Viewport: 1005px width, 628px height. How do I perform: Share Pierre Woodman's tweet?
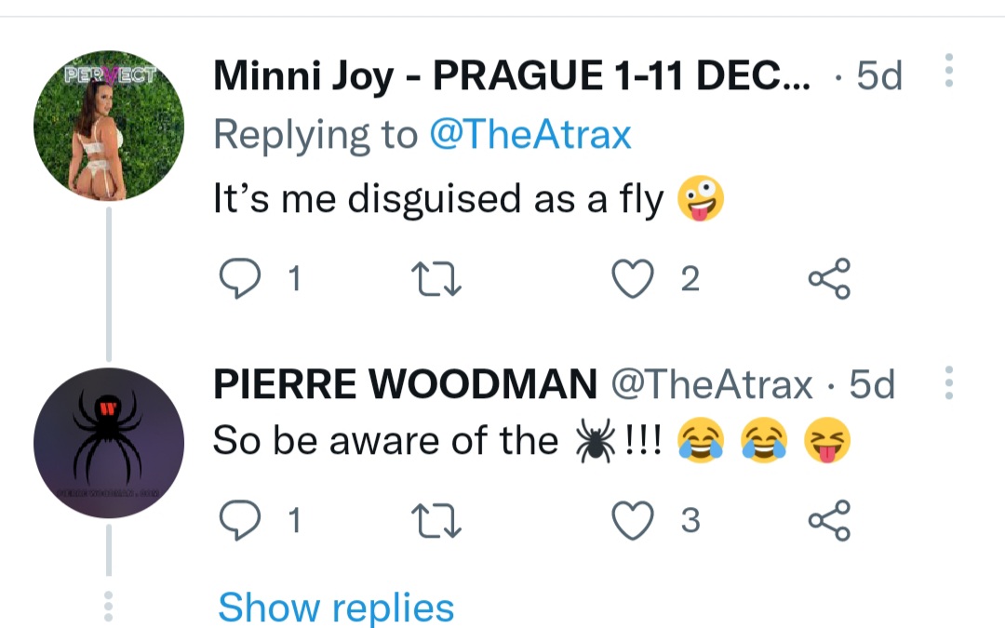[829, 519]
